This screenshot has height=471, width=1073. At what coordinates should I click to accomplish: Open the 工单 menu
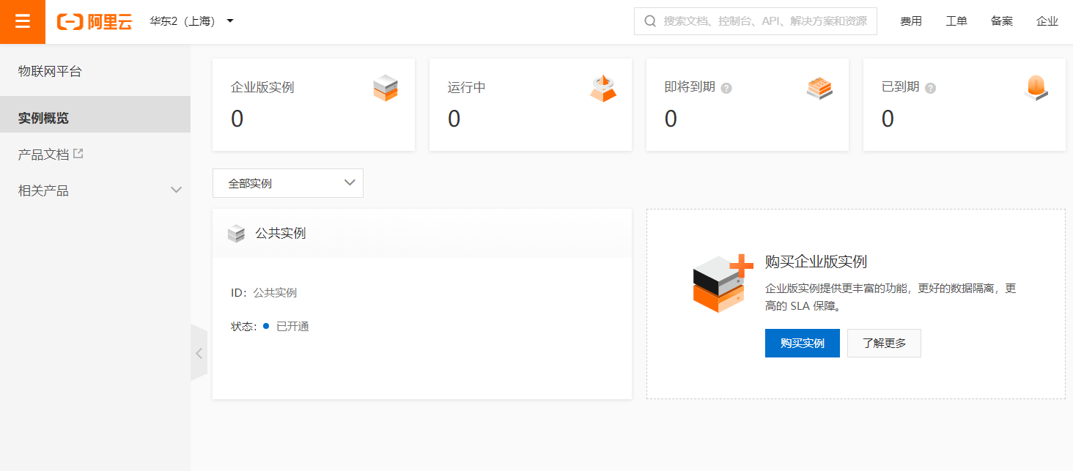(956, 21)
